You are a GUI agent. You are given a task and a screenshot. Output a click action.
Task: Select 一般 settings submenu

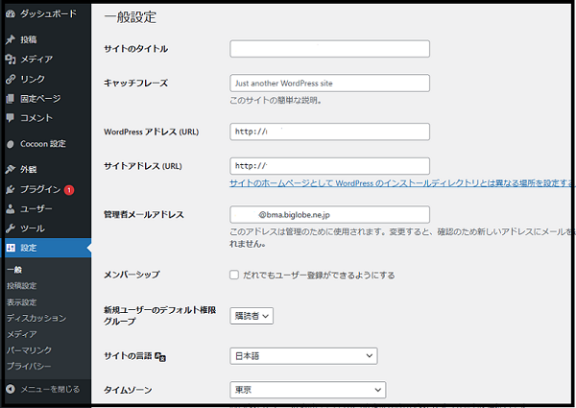(x=14, y=270)
